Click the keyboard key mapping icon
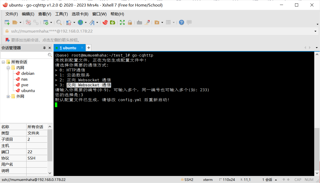Image resolution: width=320 pixels, height=183 pixels. point(139,22)
